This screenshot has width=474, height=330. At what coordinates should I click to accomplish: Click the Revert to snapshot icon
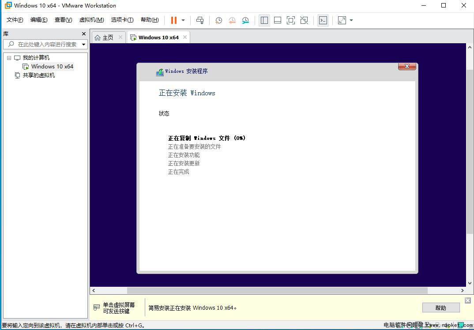(x=232, y=20)
